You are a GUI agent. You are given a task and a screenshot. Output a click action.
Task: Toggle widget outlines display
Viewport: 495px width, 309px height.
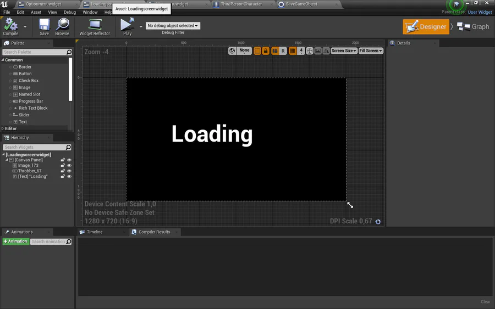[257, 50]
